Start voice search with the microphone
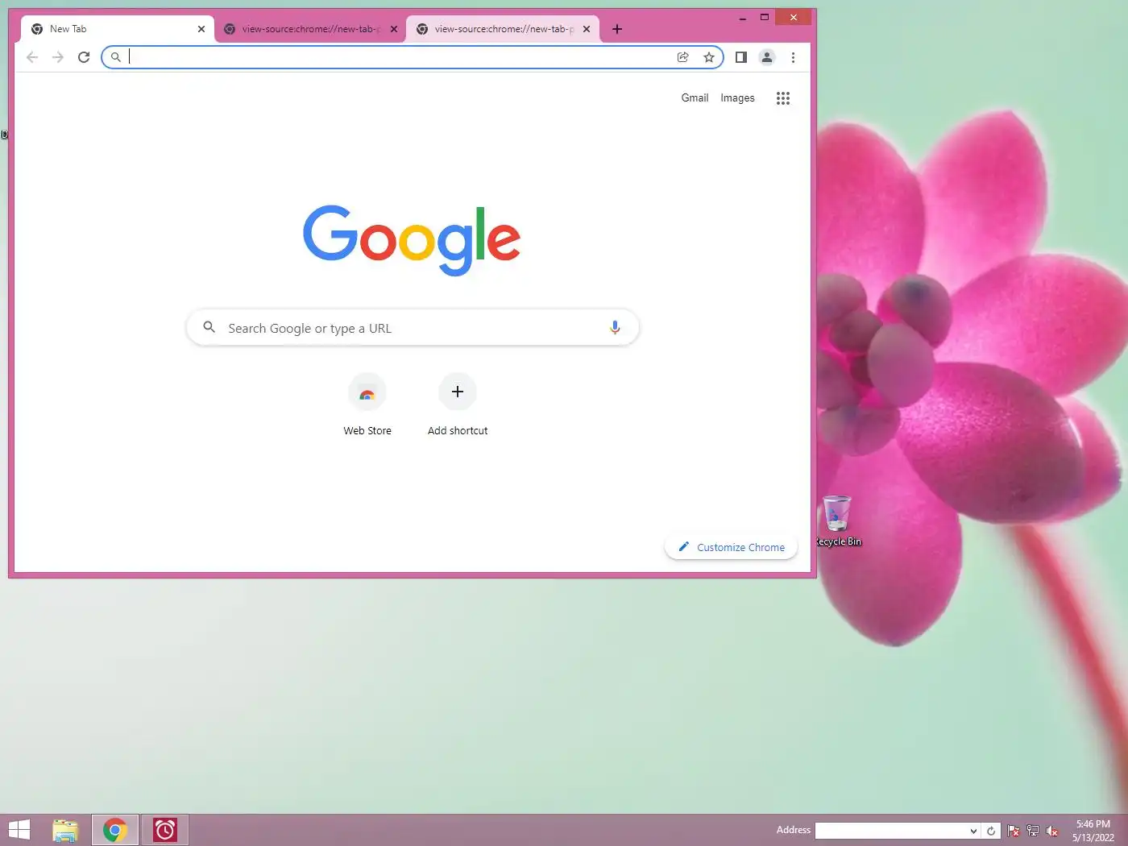 [615, 327]
